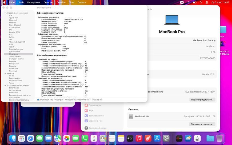This screenshot has width=232, height=145.
Task: Open Notes app in the Dock
Action: point(121,139)
